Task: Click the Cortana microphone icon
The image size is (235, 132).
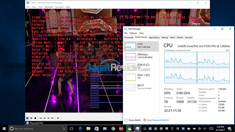Action: click(x=64, y=128)
